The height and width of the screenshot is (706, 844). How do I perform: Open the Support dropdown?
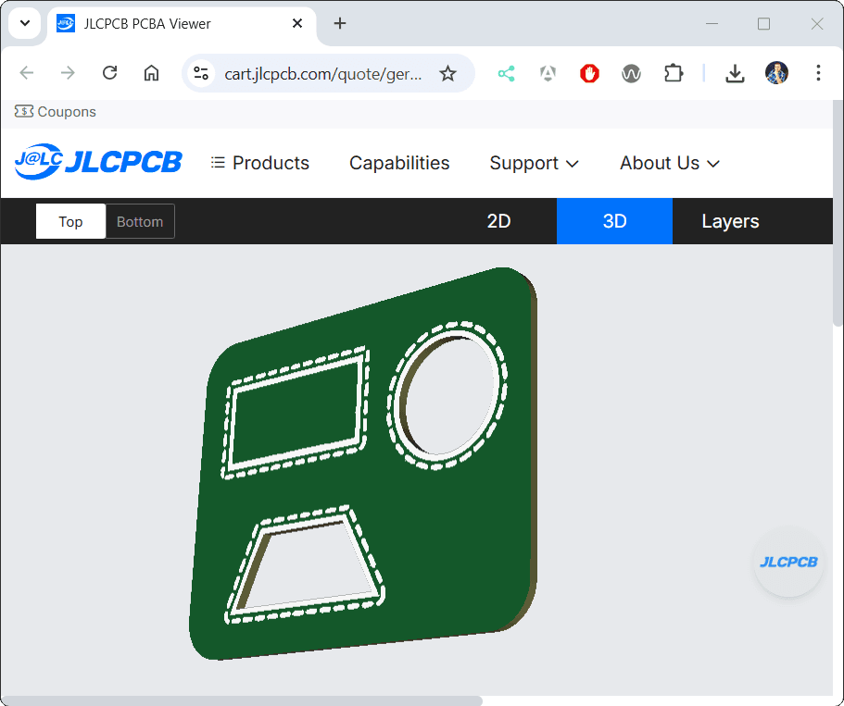click(x=534, y=163)
